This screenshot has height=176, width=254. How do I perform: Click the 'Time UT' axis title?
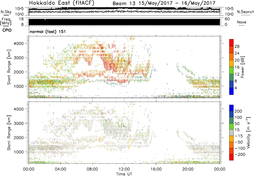(x=124, y=174)
